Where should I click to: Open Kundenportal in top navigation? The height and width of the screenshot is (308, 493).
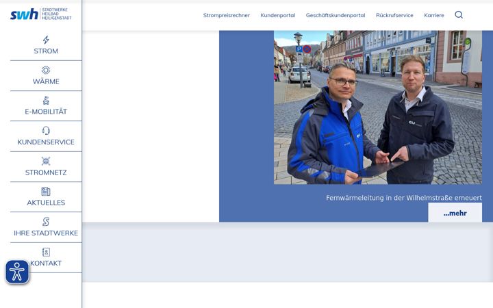pos(278,15)
